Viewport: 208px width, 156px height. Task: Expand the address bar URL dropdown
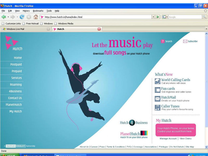153,17
